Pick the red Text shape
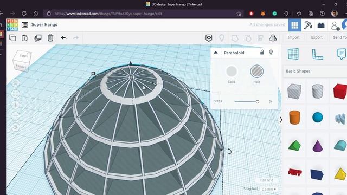Screen dimensions: 347x195 click(x=295, y=172)
